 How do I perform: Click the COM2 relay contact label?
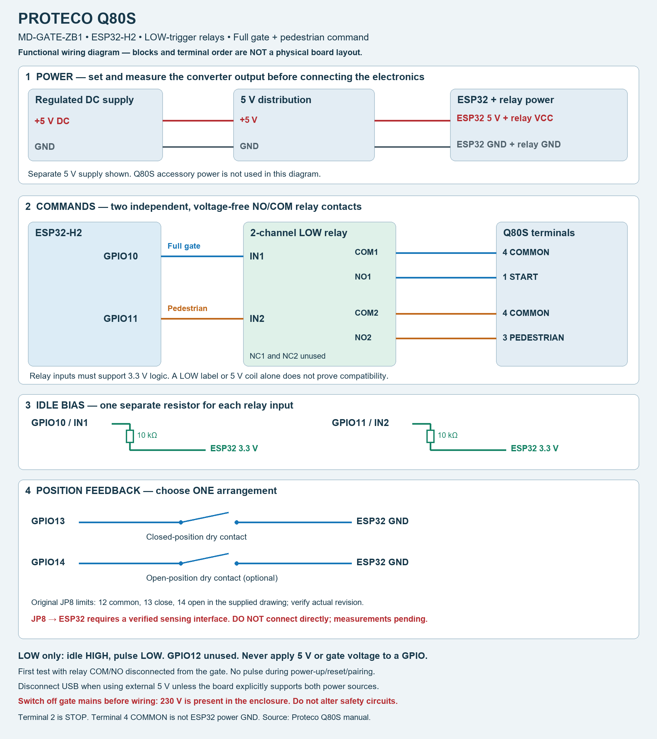(367, 313)
